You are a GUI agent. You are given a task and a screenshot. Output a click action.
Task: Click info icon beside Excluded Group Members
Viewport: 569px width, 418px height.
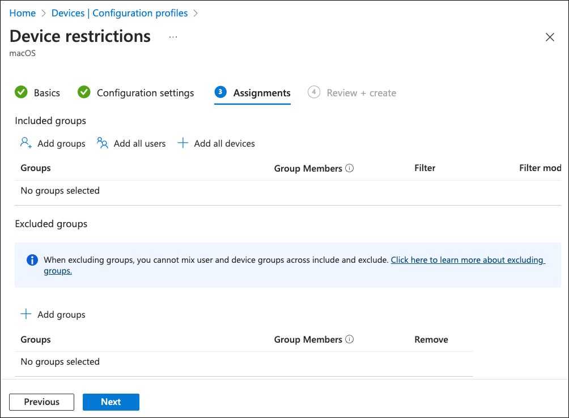click(350, 339)
